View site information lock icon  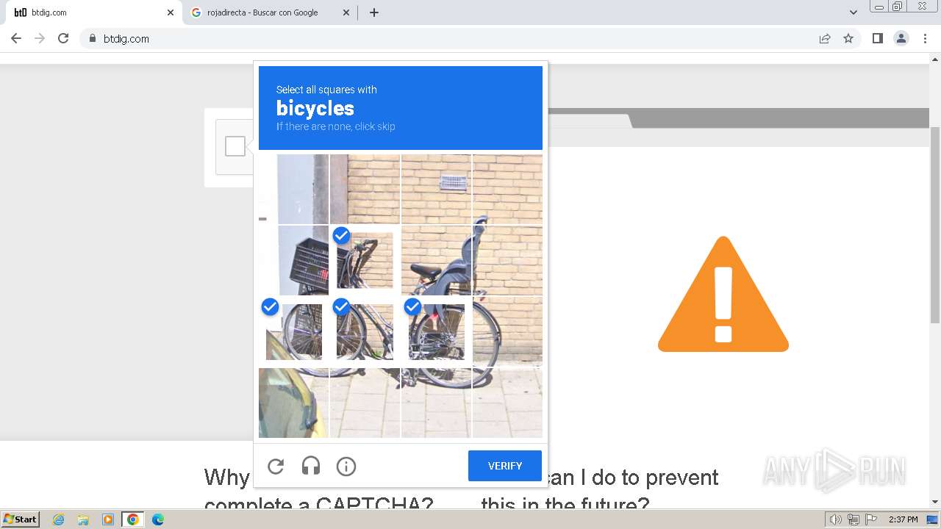[93, 38]
